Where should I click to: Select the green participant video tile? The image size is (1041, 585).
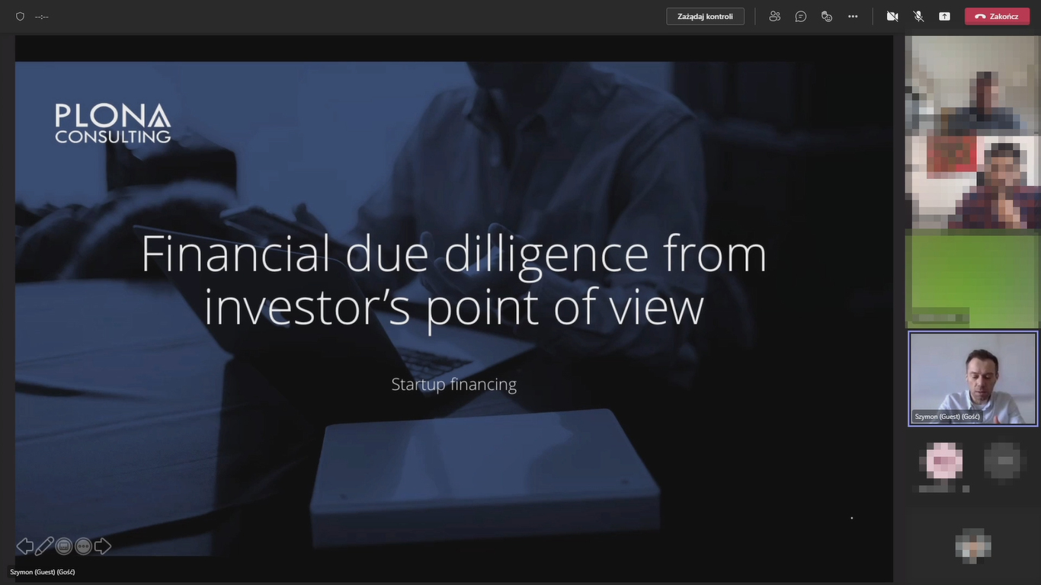973,279
